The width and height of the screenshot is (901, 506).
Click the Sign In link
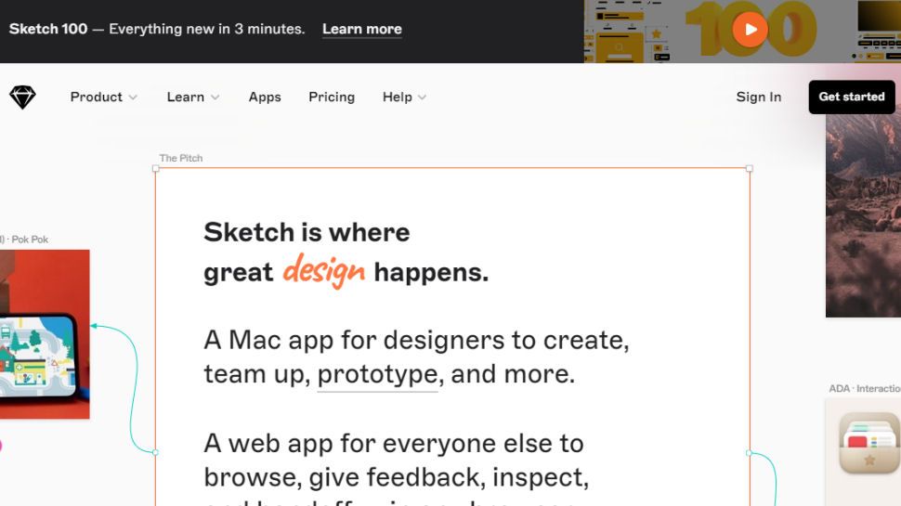pyautogui.click(x=758, y=97)
